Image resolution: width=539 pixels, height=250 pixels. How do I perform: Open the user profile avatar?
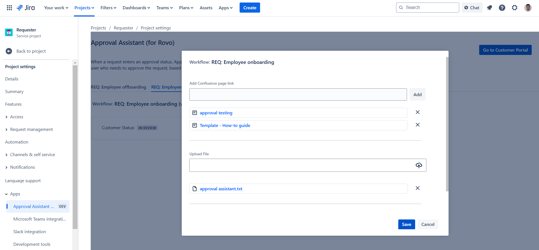tap(528, 8)
